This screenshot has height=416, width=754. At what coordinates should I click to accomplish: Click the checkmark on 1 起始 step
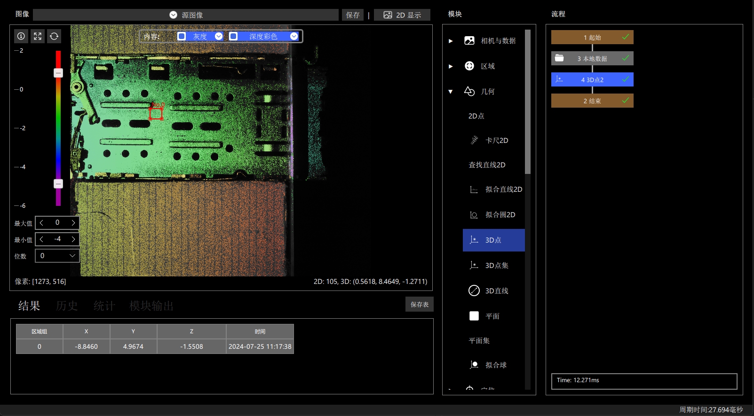click(x=626, y=37)
